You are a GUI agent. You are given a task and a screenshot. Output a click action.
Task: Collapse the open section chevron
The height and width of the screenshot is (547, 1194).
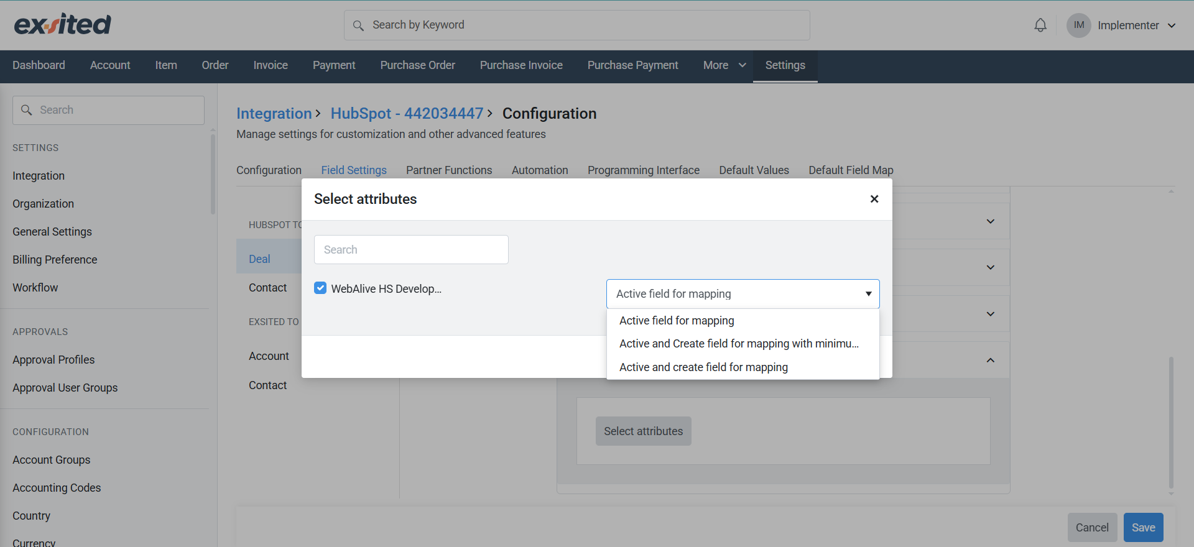(991, 360)
